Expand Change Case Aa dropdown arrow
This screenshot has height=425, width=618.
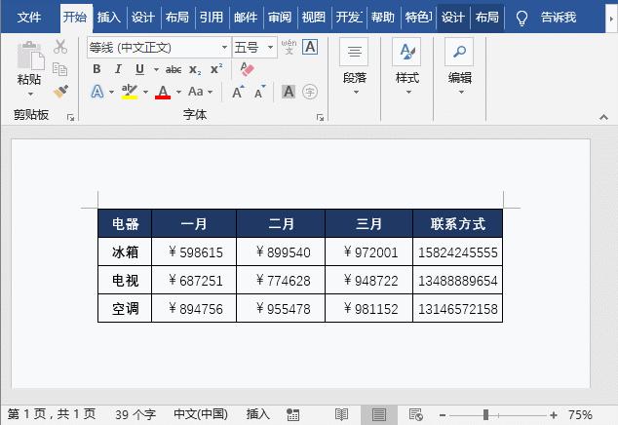[211, 93]
